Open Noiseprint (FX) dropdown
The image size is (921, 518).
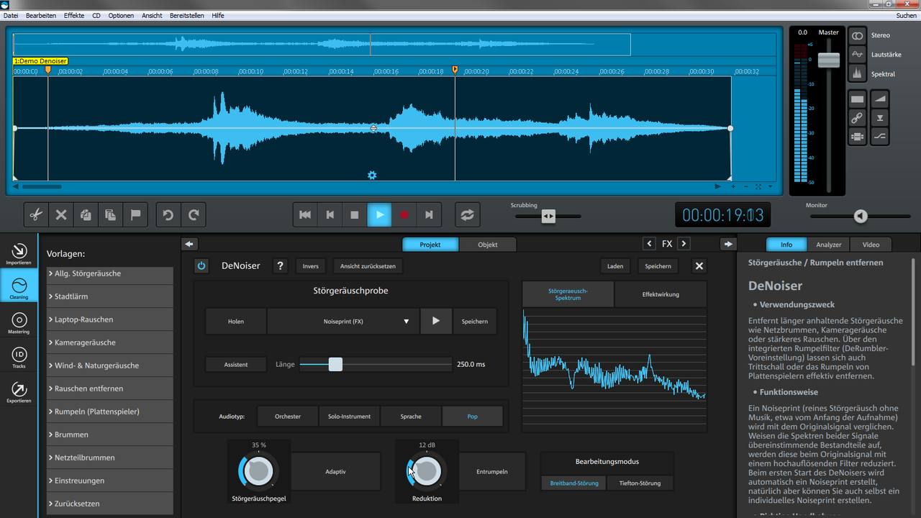(343, 321)
